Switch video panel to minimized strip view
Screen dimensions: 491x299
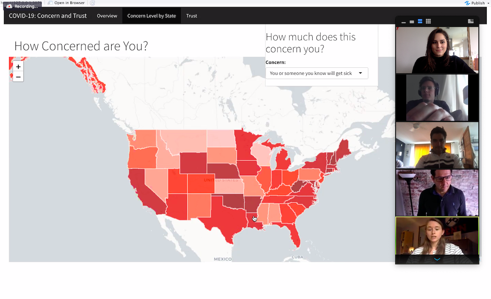pyautogui.click(x=404, y=22)
